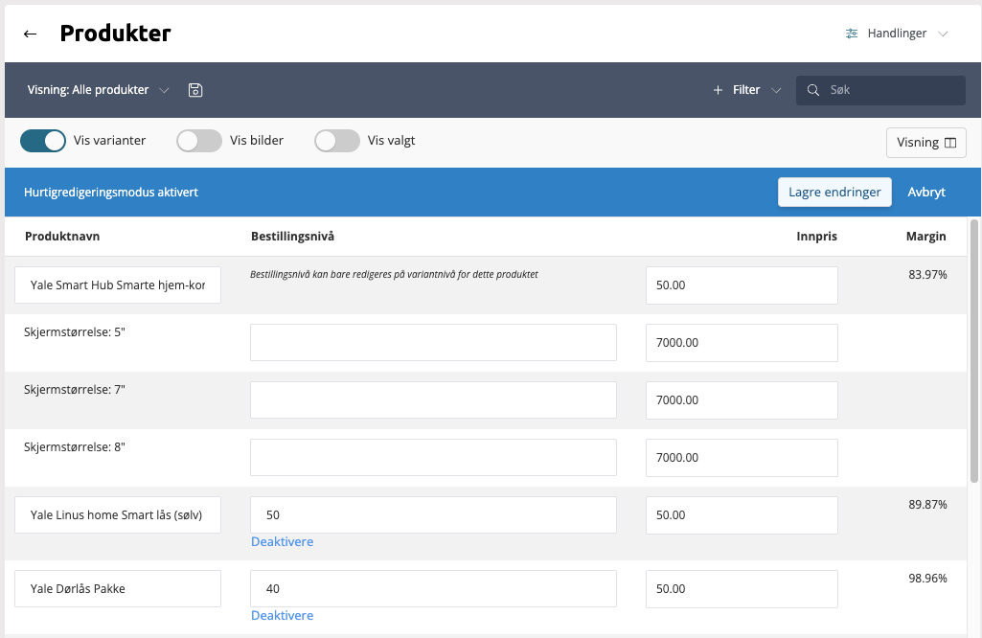Click the plus icon next to Filter
This screenshot has height=638, width=982.
(x=718, y=90)
